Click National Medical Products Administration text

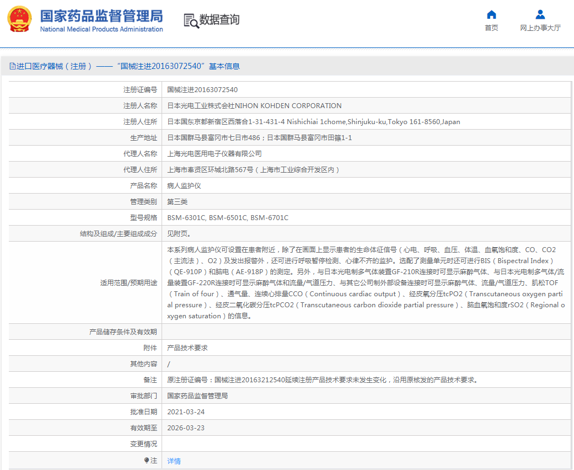pyautogui.click(x=101, y=29)
